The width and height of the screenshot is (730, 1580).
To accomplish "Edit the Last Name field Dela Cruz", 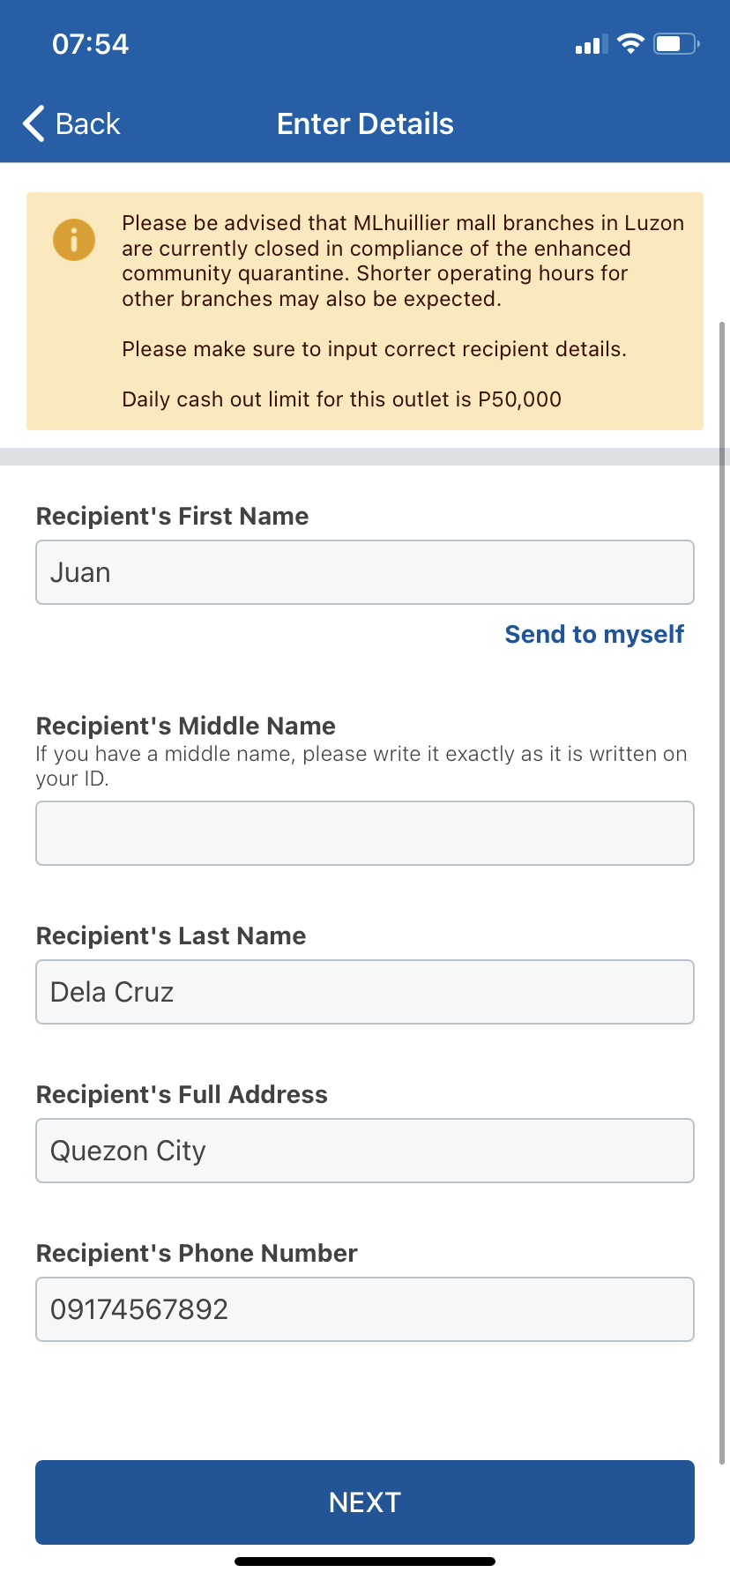I will click(365, 992).
